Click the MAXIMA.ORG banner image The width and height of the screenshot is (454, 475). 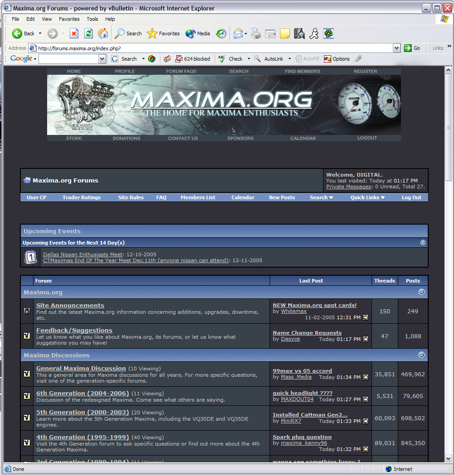(x=224, y=105)
